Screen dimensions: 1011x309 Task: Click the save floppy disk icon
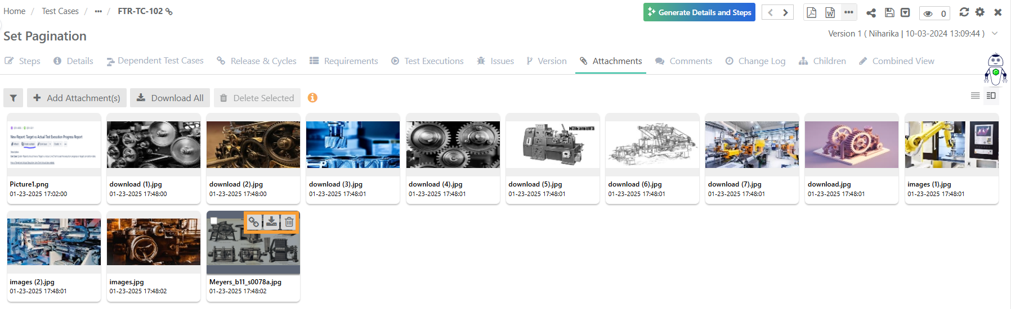coord(889,12)
